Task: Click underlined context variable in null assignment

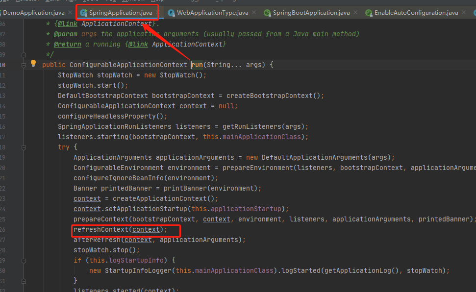Action: pos(193,106)
